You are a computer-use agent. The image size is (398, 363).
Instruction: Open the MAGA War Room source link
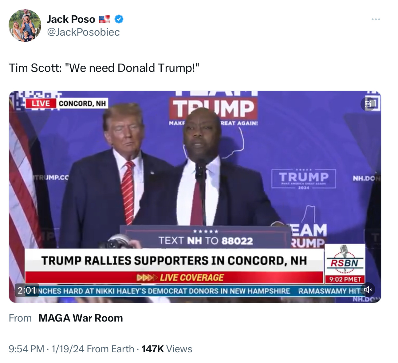click(x=81, y=318)
